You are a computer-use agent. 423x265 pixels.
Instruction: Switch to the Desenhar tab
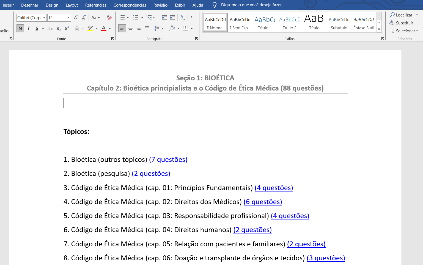pyautogui.click(x=30, y=5)
